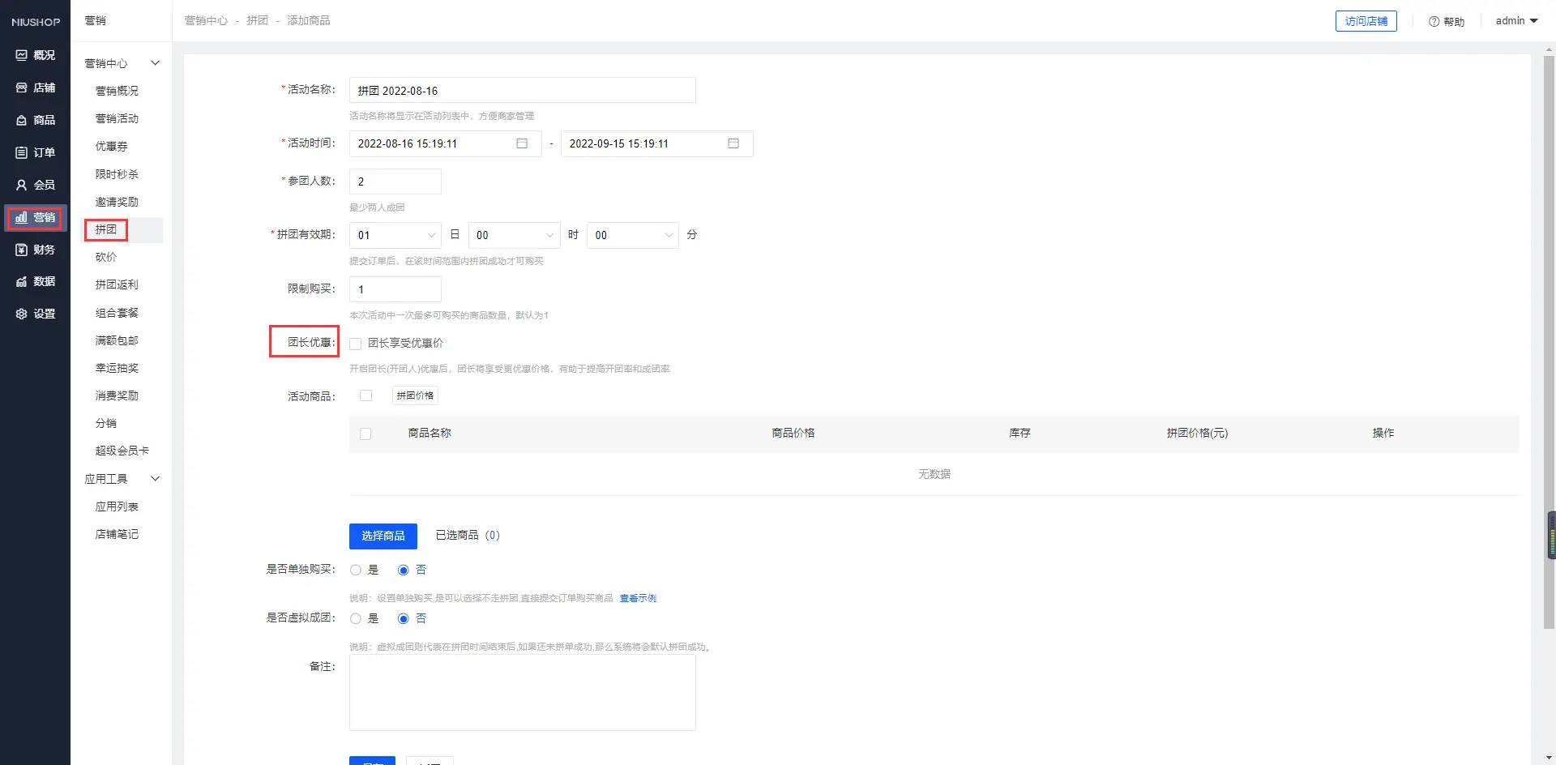Open 限时秒杀 in the marketing menu
This screenshot has height=765, width=1556.
click(117, 174)
